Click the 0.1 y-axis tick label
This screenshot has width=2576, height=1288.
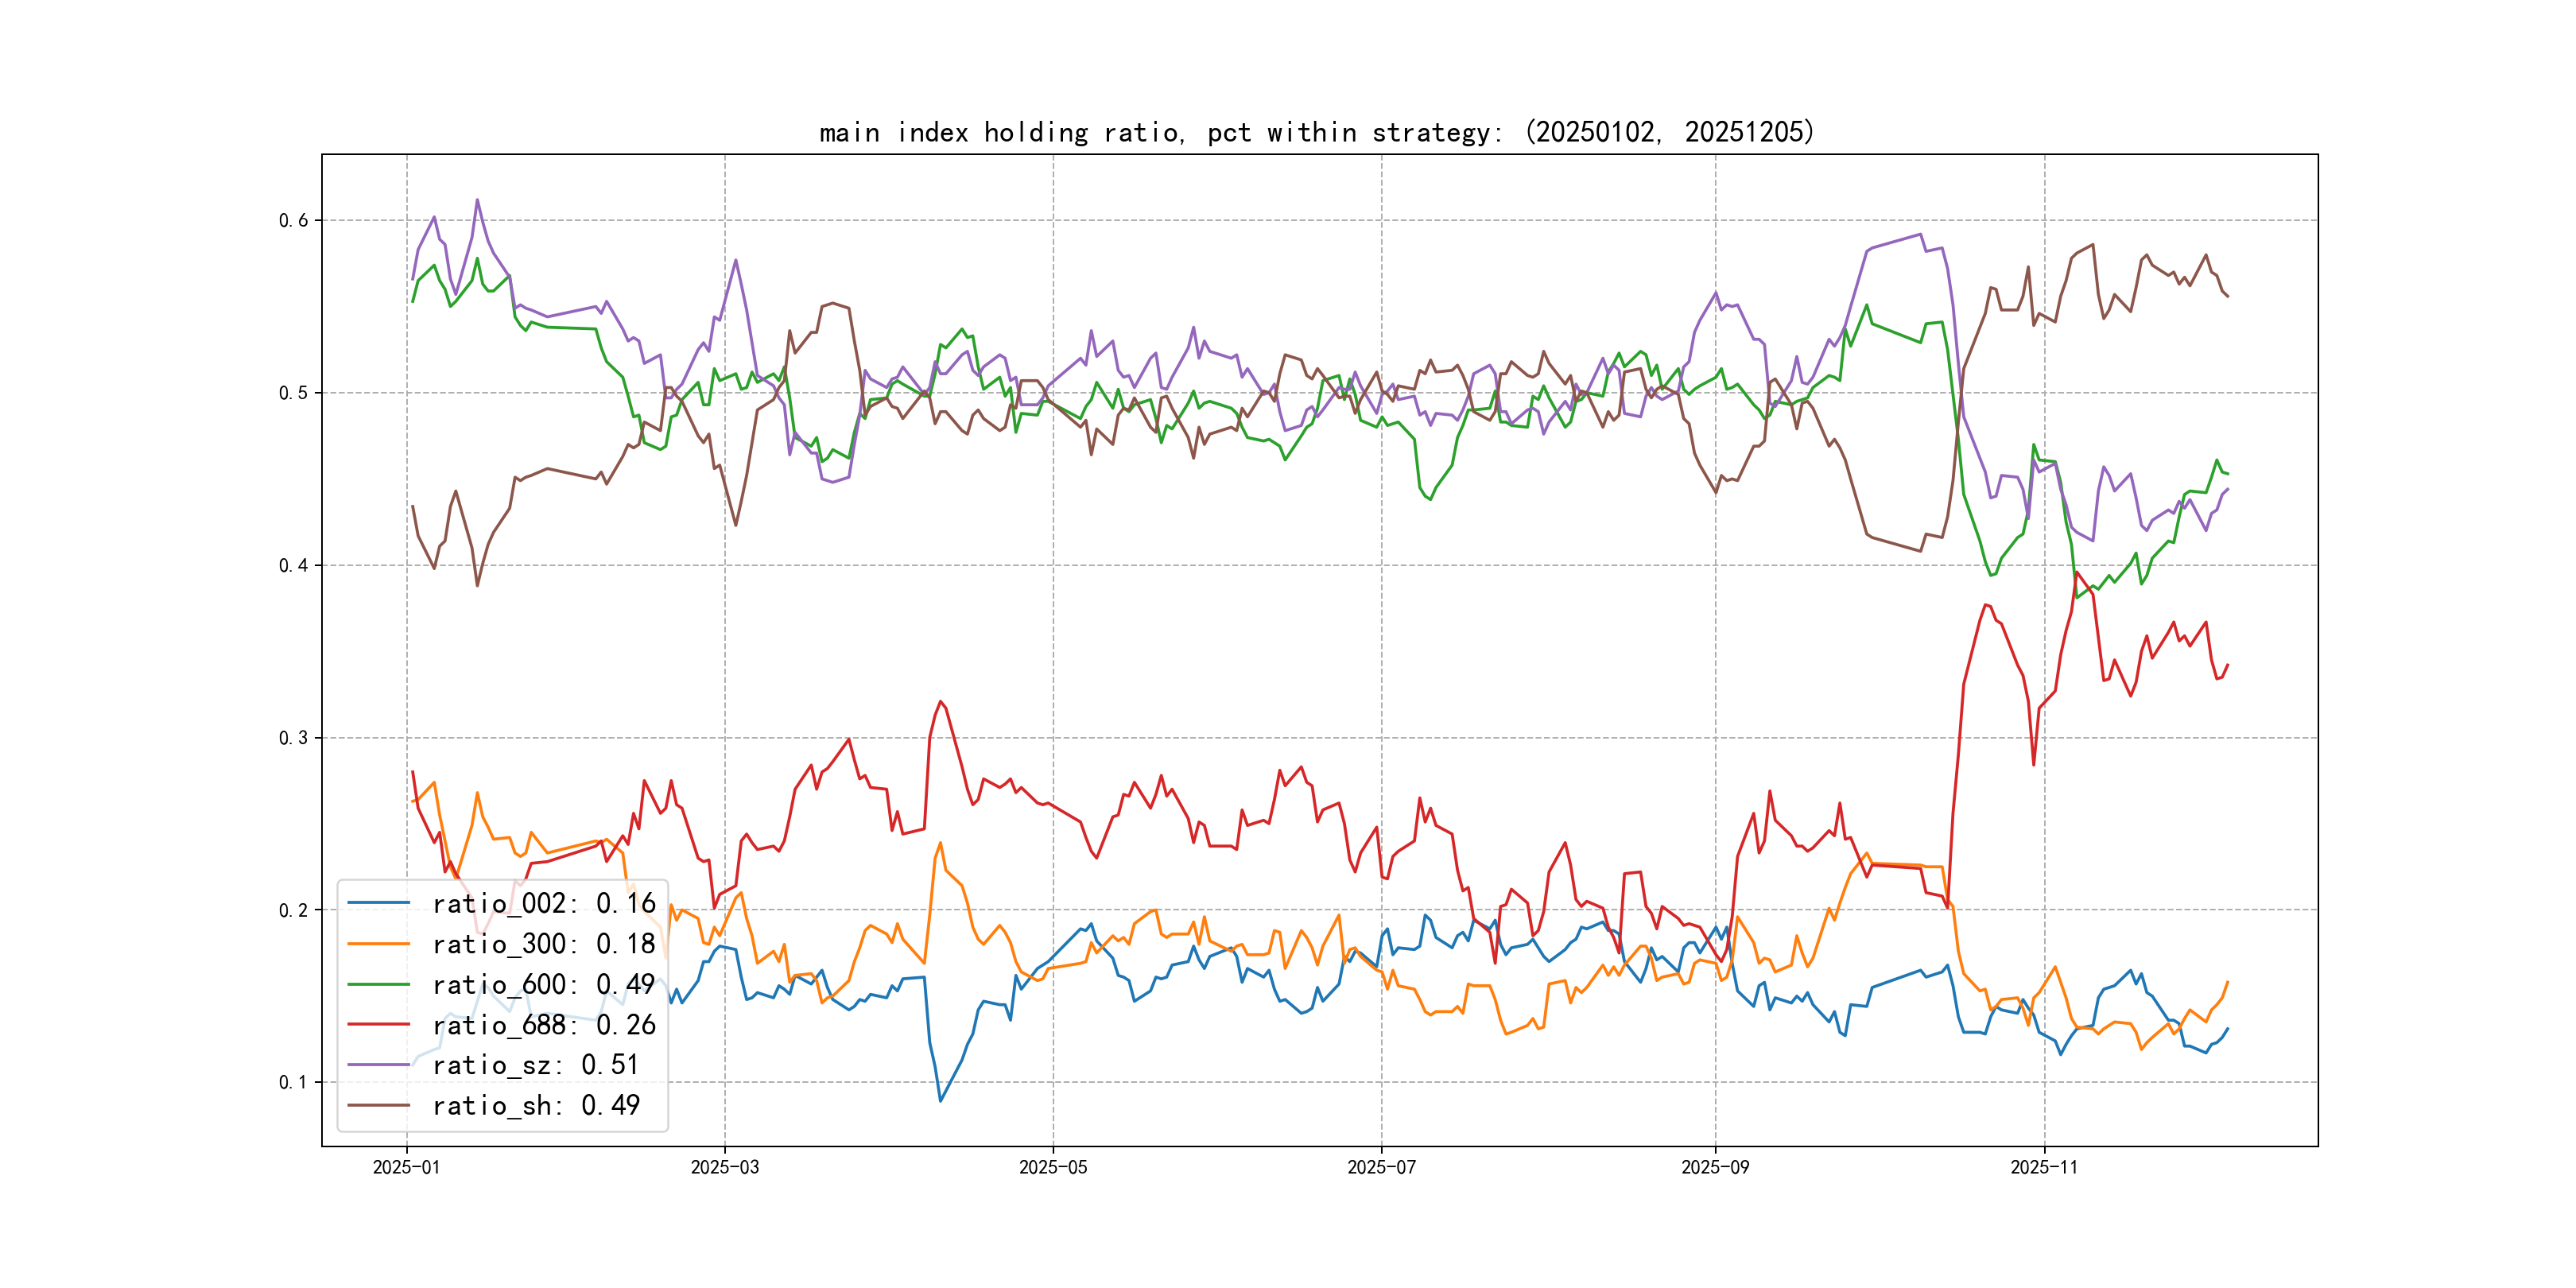293,1083
